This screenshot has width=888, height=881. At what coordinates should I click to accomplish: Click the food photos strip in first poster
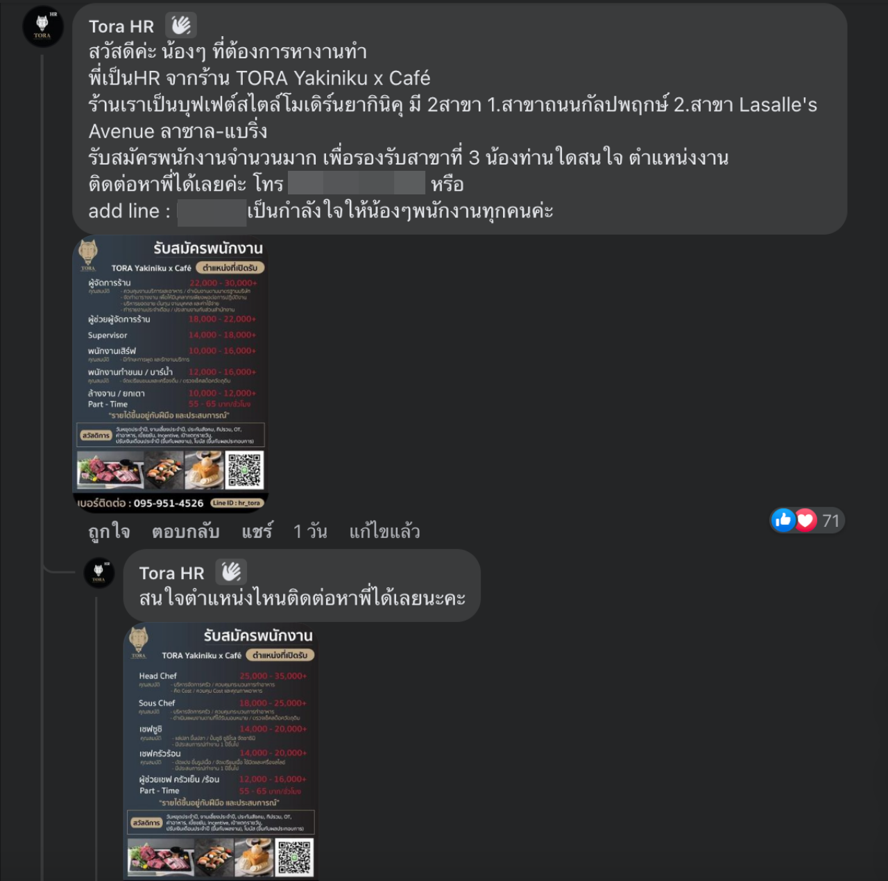pyautogui.click(x=150, y=470)
